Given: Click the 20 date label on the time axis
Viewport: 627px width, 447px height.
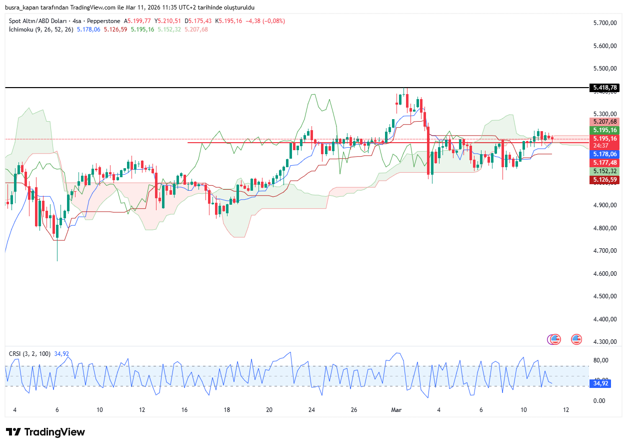Looking at the screenshot, I should (269, 410).
